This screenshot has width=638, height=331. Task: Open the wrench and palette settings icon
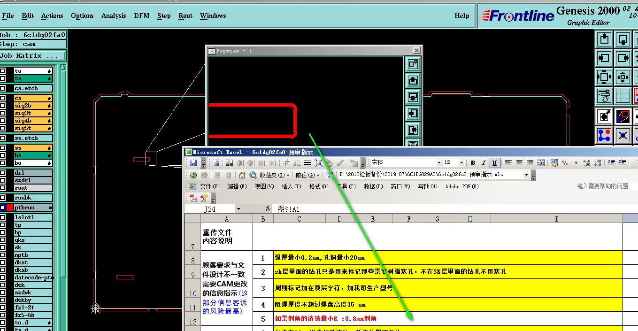pos(605,95)
